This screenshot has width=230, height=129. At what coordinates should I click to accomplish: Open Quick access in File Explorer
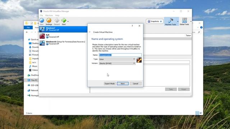point(33,39)
